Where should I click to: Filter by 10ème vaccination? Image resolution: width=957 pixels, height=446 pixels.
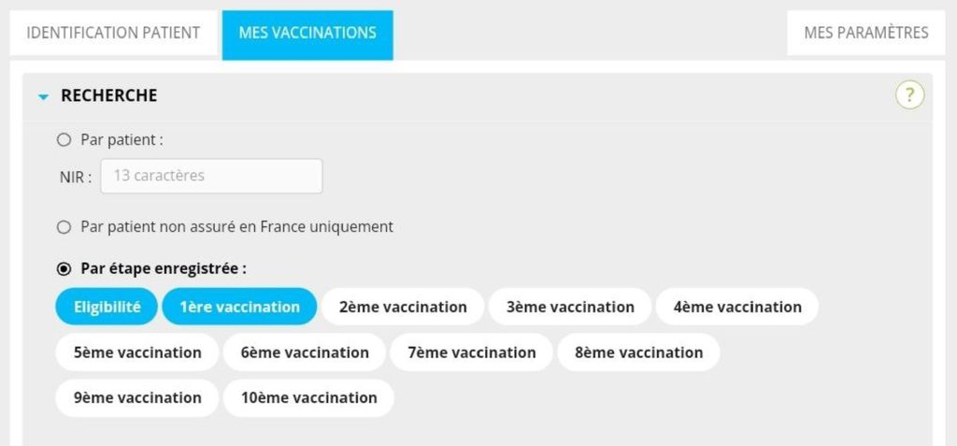pos(308,397)
